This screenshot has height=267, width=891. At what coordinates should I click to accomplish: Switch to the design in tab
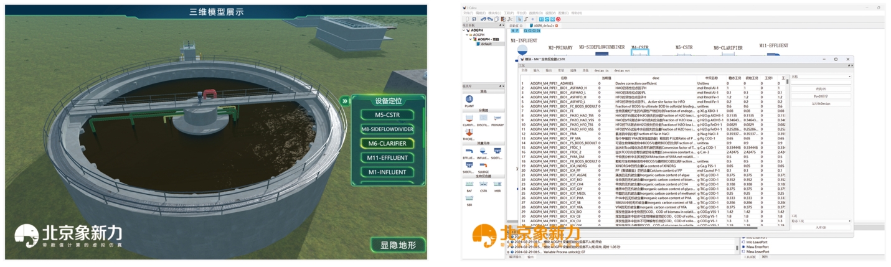pos(601,70)
